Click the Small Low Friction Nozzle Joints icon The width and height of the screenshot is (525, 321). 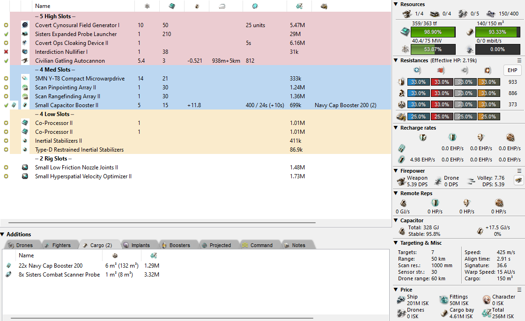[25, 168]
